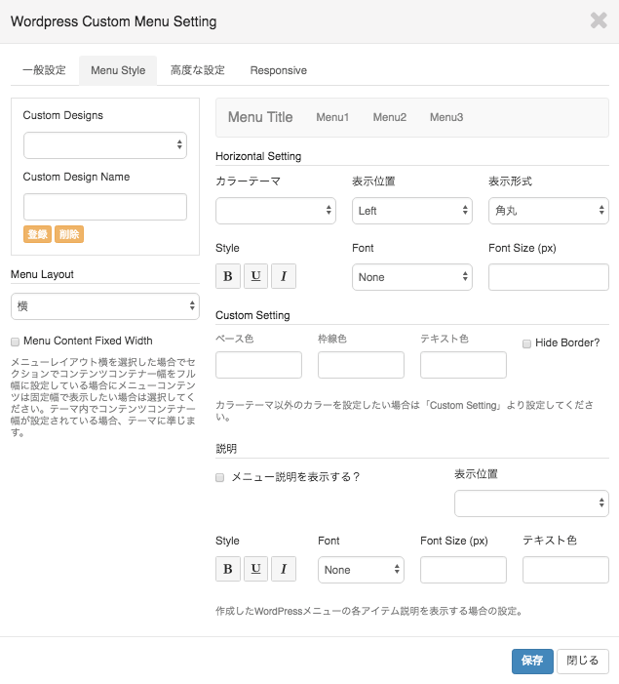Click Menu2 in the preview bar
The image size is (619, 684).
click(x=390, y=117)
